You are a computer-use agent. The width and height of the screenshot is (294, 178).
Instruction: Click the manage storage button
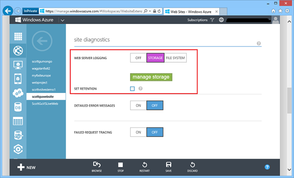point(151,77)
